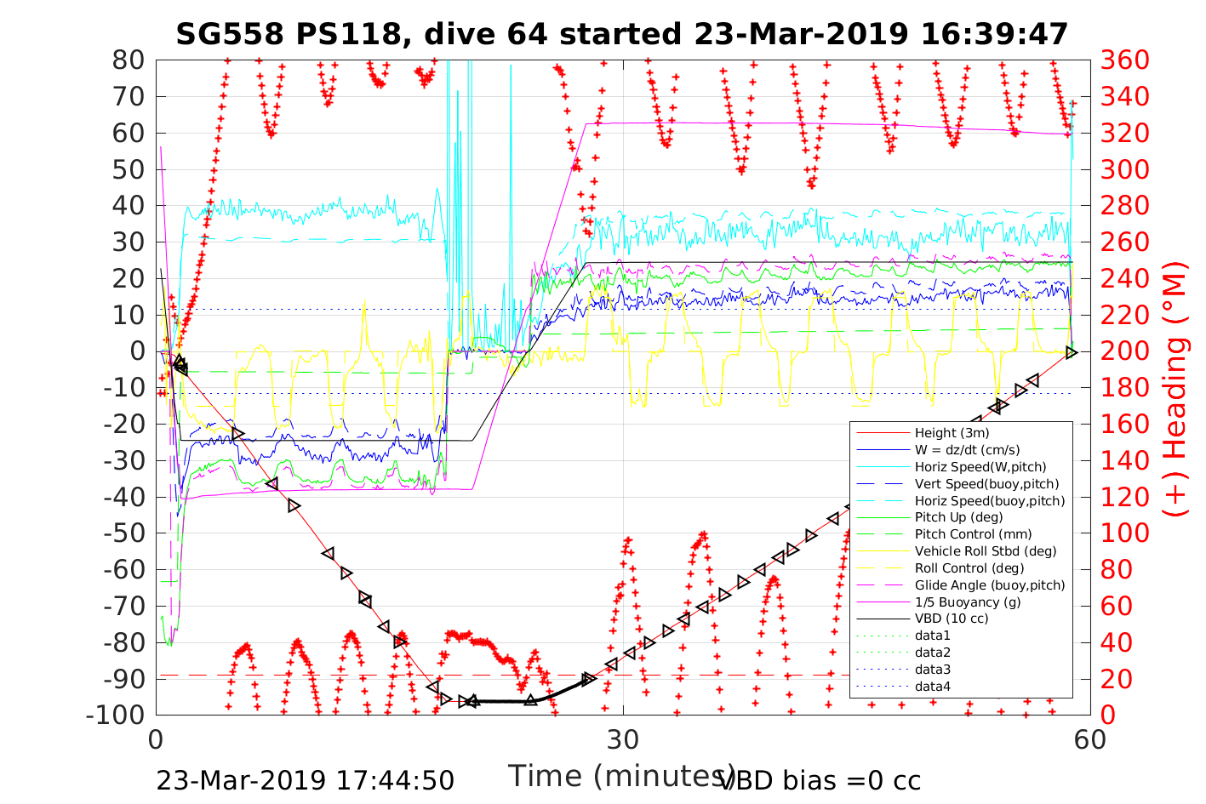Select 'Horiz Speed(W,pitch)' in the legend
This screenshot has height=804, width=1206.
pyautogui.click(x=980, y=467)
